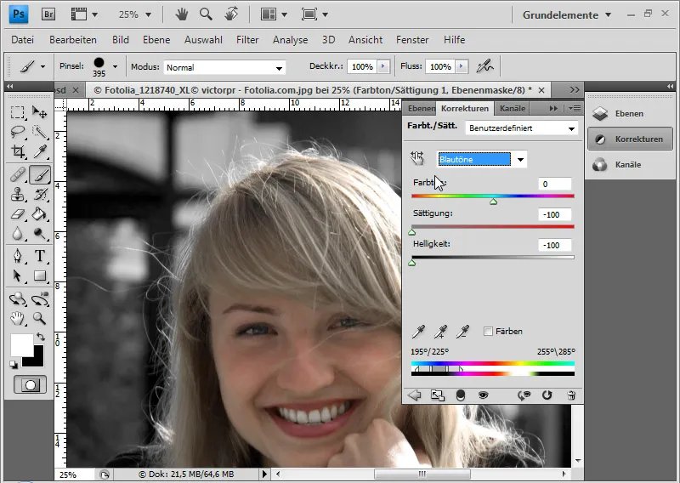Image resolution: width=680 pixels, height=483 pixels.
Task: Select the Rectangular Marquee tool
Action: point(17,112)
